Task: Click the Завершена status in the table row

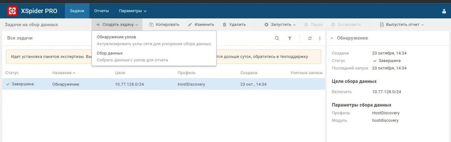Action: coord(20,84)
